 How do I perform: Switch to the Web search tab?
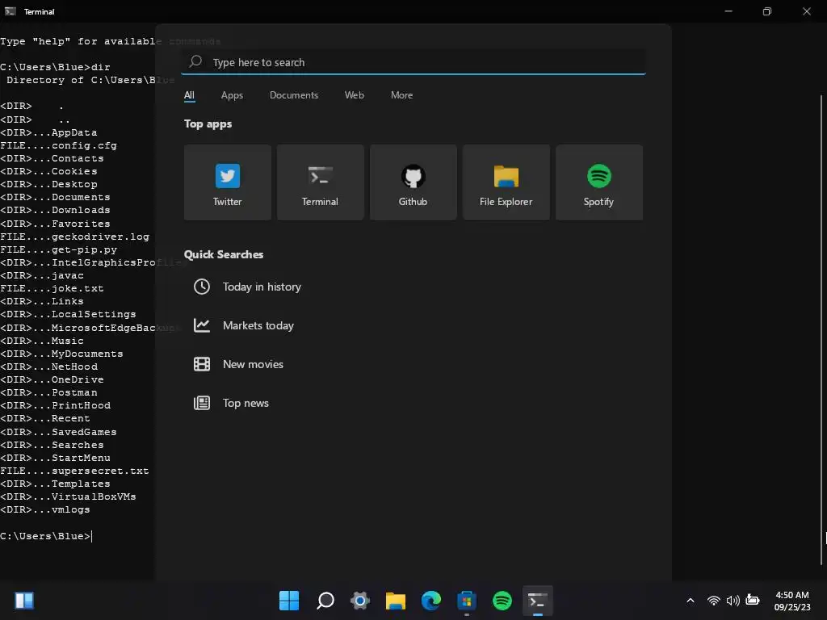355,95
